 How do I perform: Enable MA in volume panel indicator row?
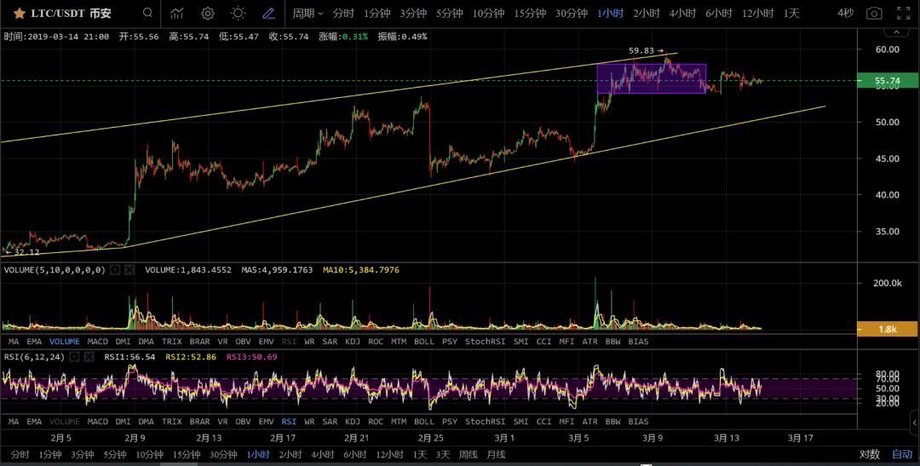point(14,341)
